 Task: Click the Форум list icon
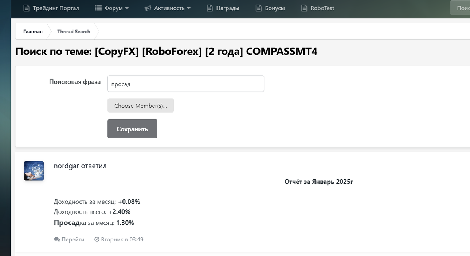[98, 8]
